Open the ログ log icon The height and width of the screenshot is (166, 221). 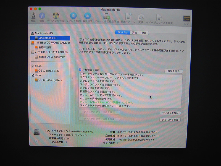[186, 19]
